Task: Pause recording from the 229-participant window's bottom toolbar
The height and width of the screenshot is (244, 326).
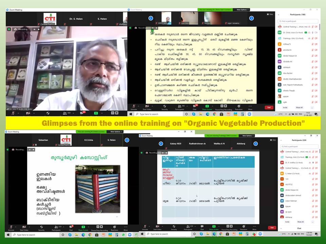Action: pos(228,226)
